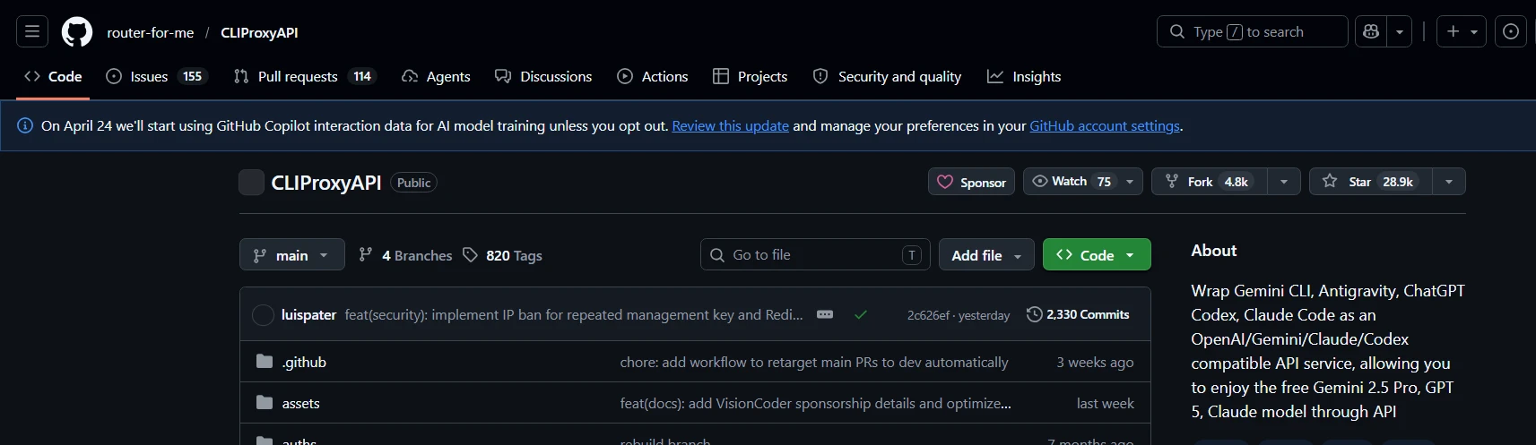Click the Issues count badge 155
Screen dimensions: 1536x445
(192, 76)
